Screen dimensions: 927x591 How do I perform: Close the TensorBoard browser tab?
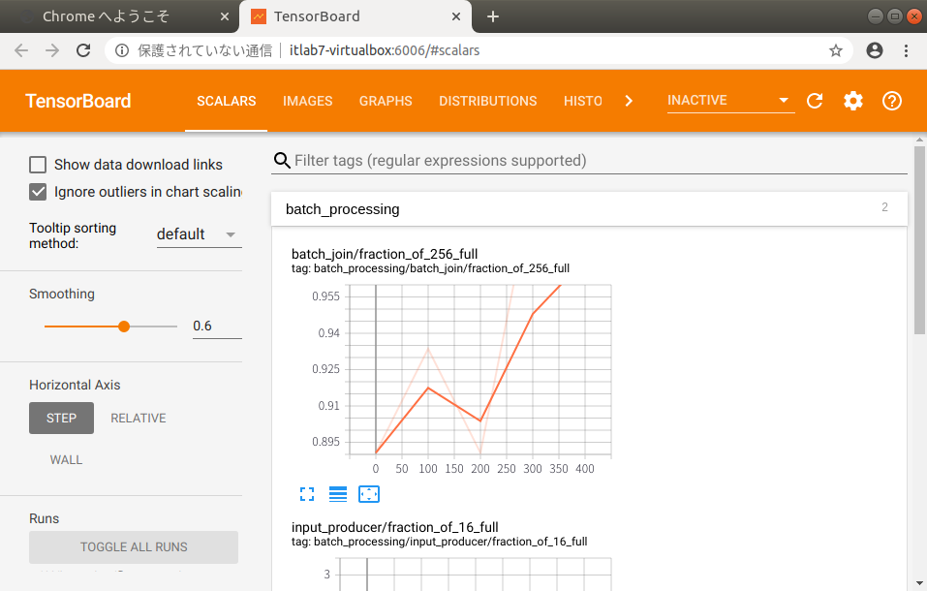tap(456, 16)
